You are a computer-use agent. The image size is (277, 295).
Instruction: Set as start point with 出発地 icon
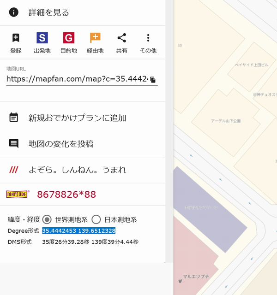click(x=42, y=38)
